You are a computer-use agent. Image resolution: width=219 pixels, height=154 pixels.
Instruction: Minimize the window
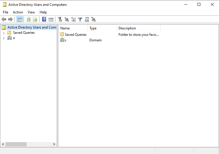click(186, 4)
